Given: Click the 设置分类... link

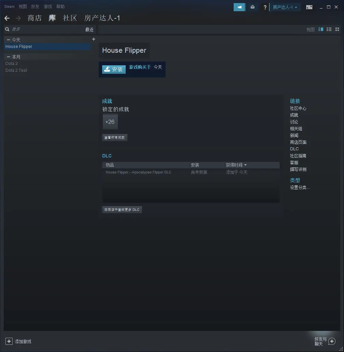Looking at the screenshot, I should pos(300,187).
